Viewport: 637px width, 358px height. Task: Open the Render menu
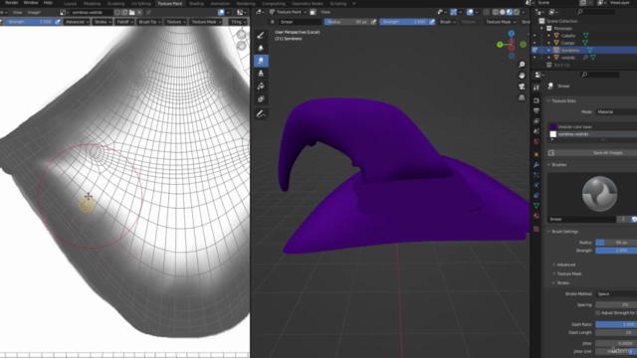[x=11, y=3]
